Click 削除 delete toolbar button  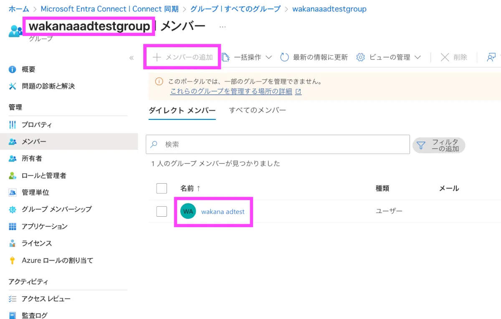pos(454,57)
